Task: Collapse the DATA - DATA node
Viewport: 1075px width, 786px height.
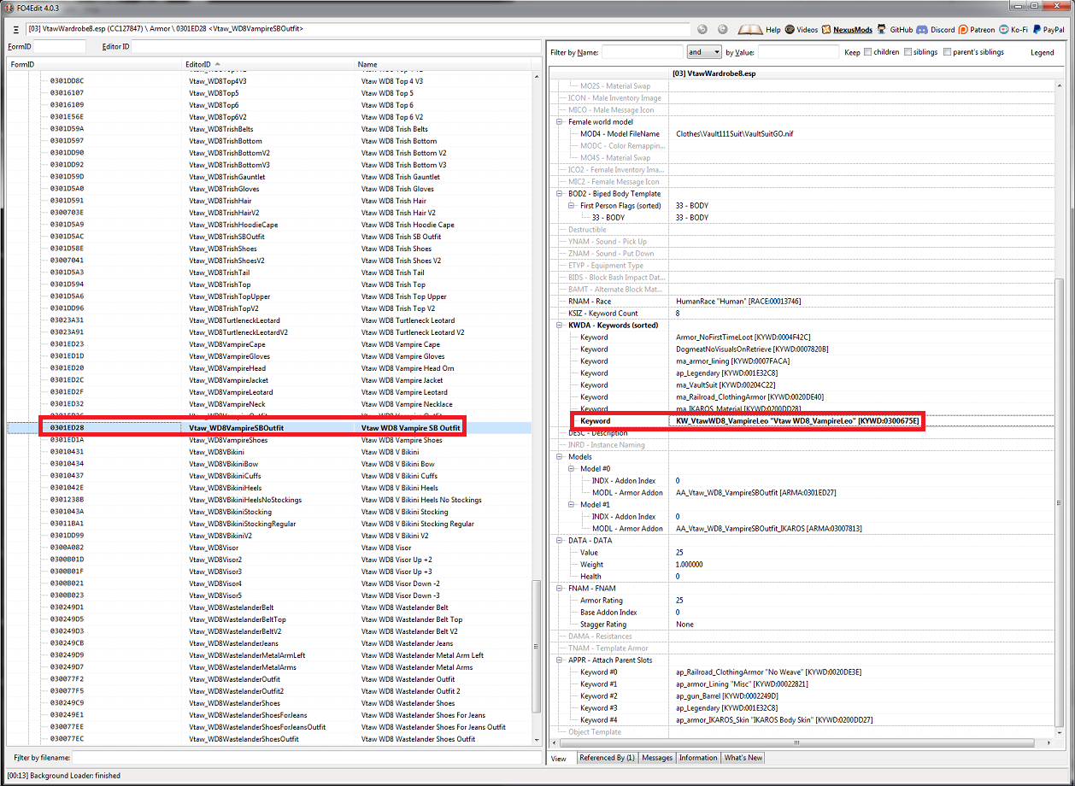Action: [561, 541]
